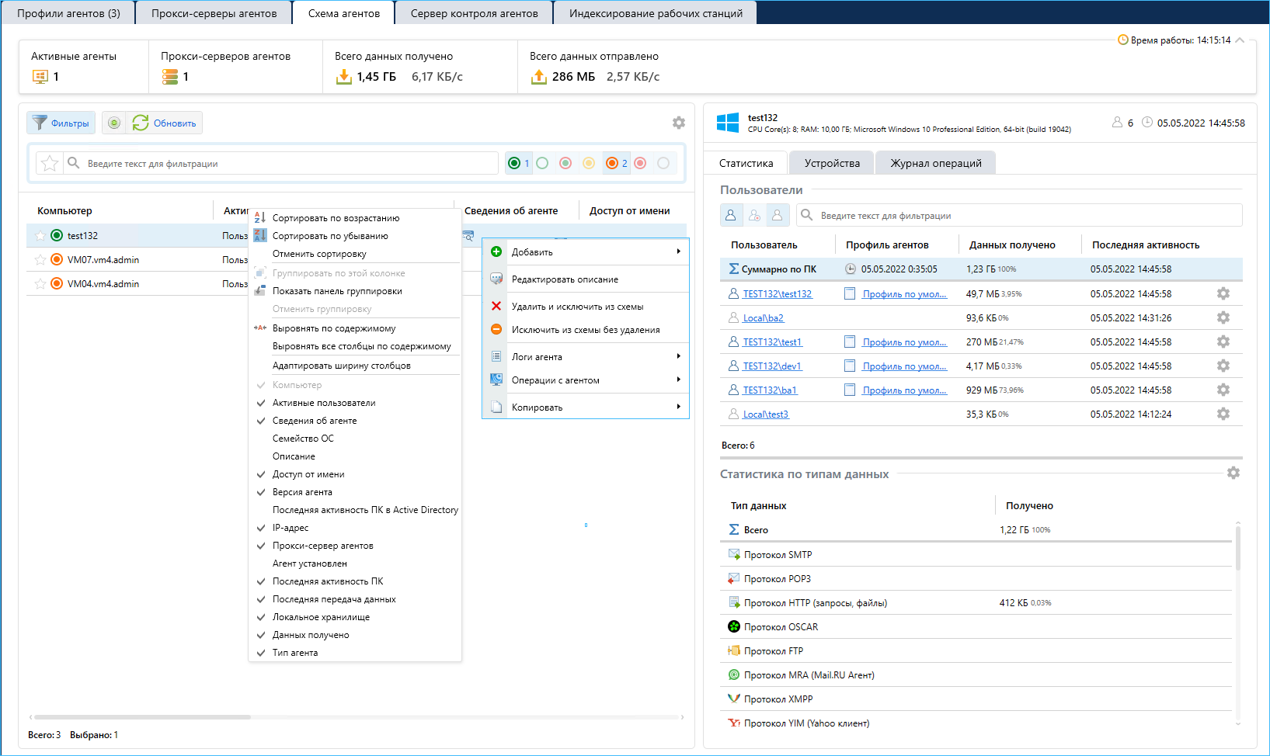Select Показать панель группировки

(355, 291)
